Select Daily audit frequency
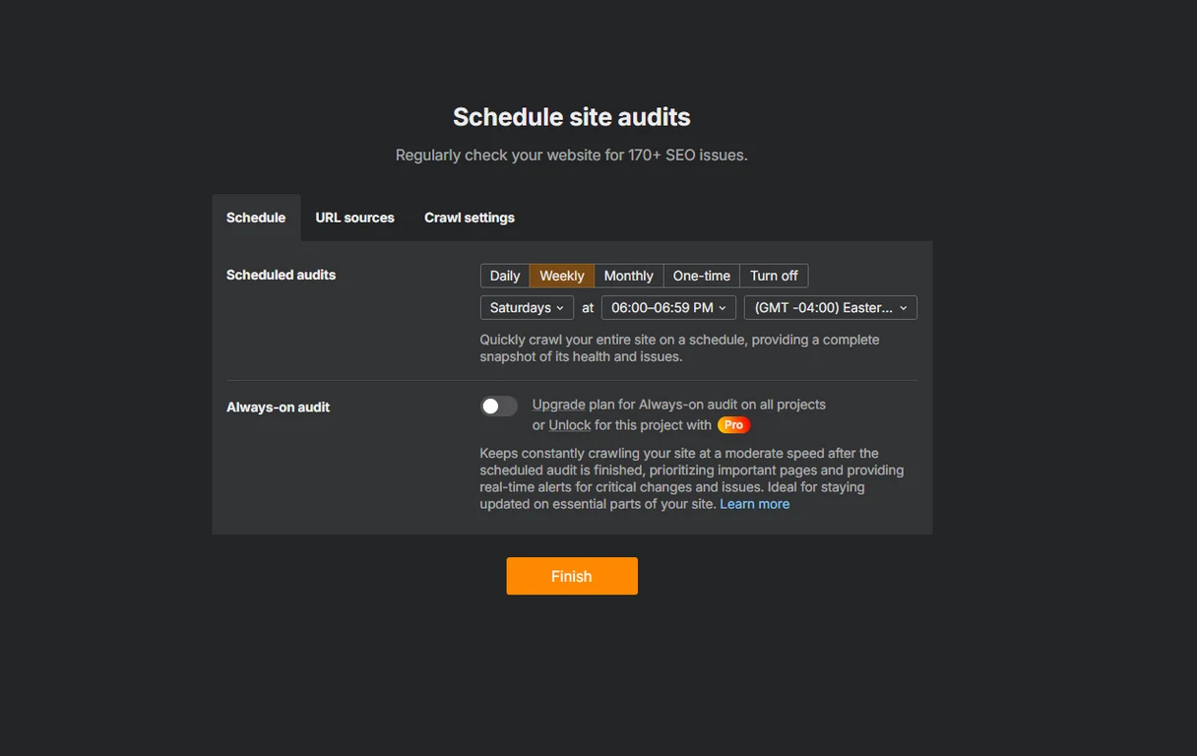The image size is (1197, 756). coord(505,276)
